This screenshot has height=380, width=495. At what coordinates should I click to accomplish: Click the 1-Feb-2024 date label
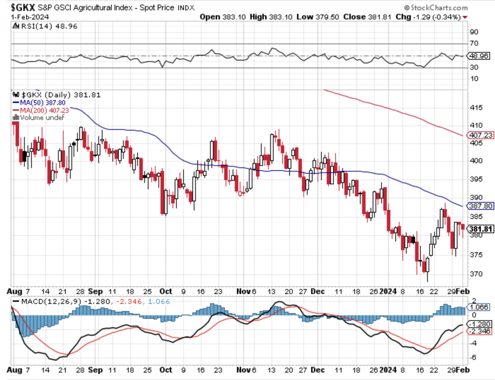[30, 17]
